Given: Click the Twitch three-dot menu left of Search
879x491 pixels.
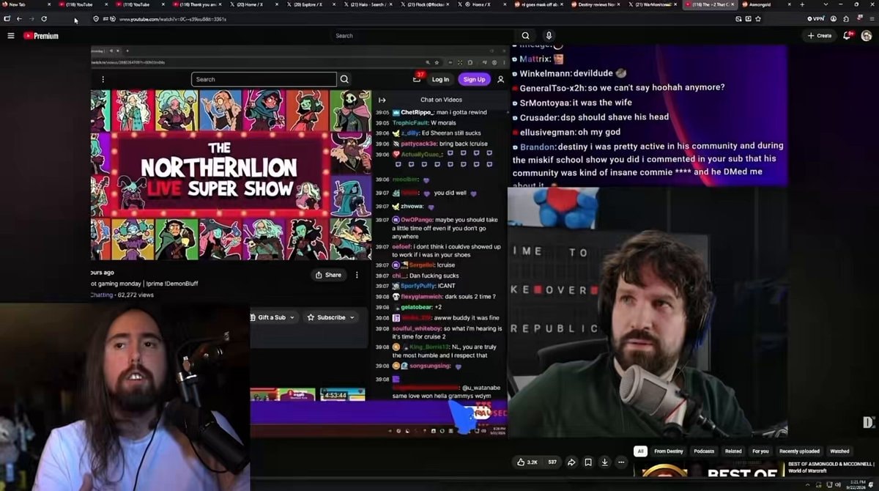Looking at the screenshot, I should (x=103, y=79).
